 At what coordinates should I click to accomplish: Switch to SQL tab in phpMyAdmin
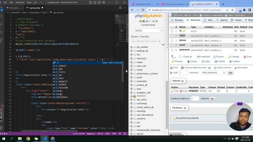(208, 20)
